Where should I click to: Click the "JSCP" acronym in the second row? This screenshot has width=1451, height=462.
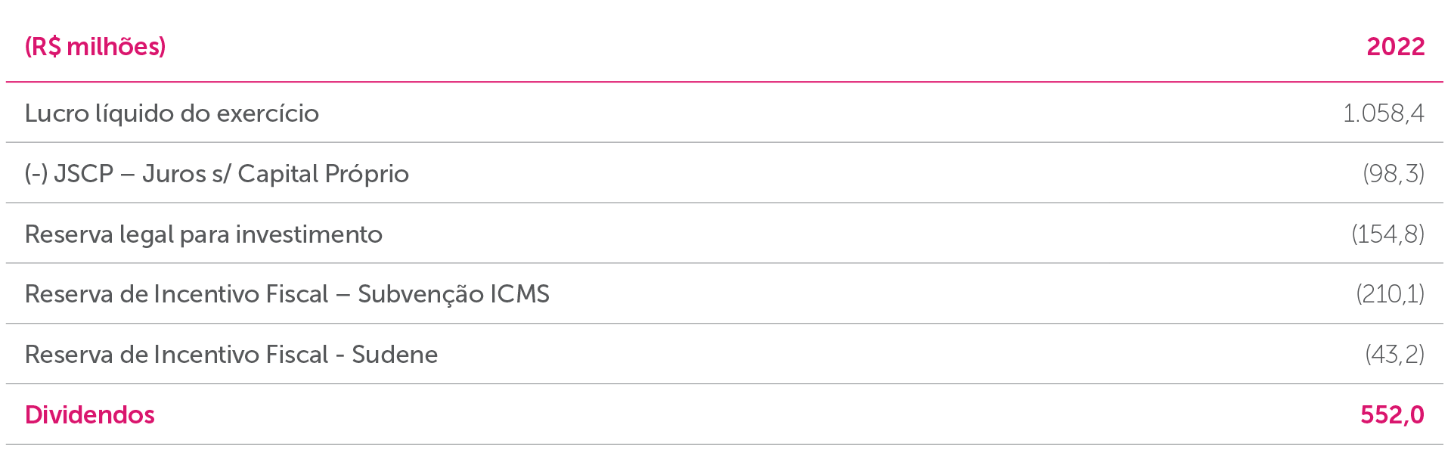(x=83, y=174)
